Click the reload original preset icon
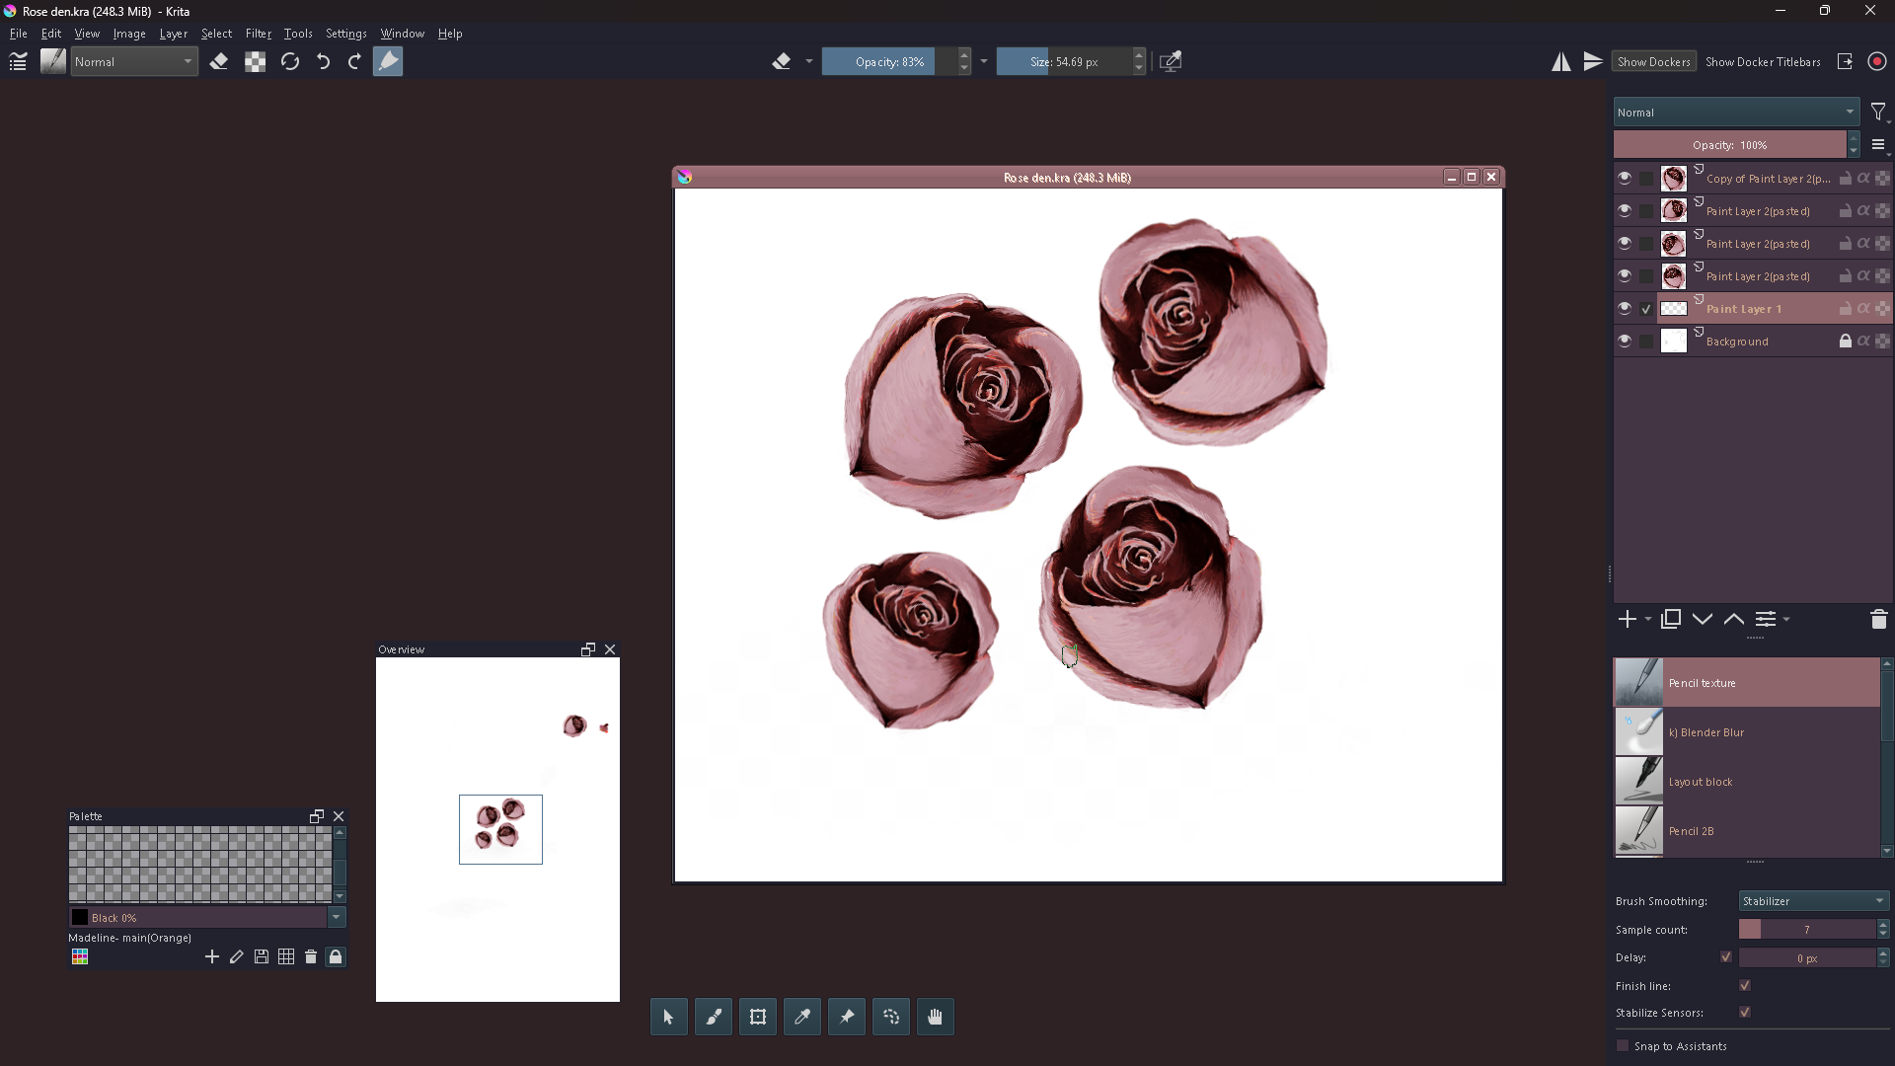 (289, 61)
